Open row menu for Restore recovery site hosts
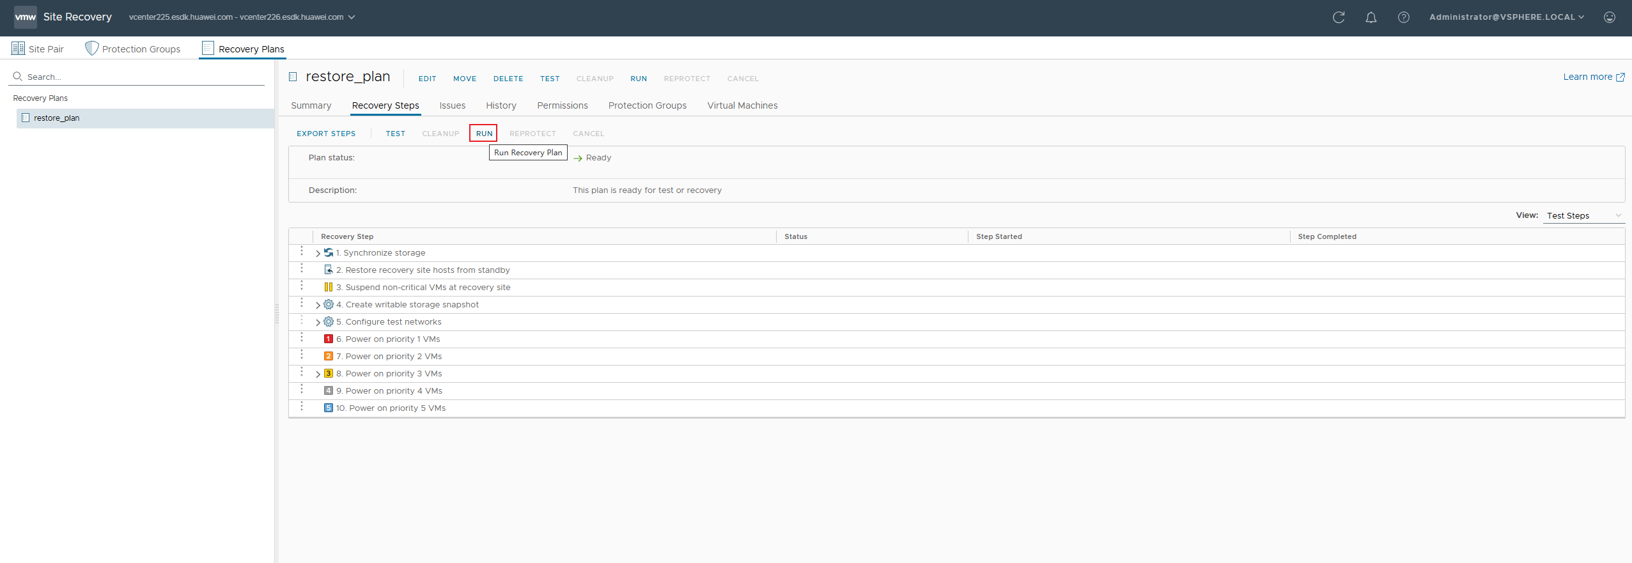 click(302, 268)
